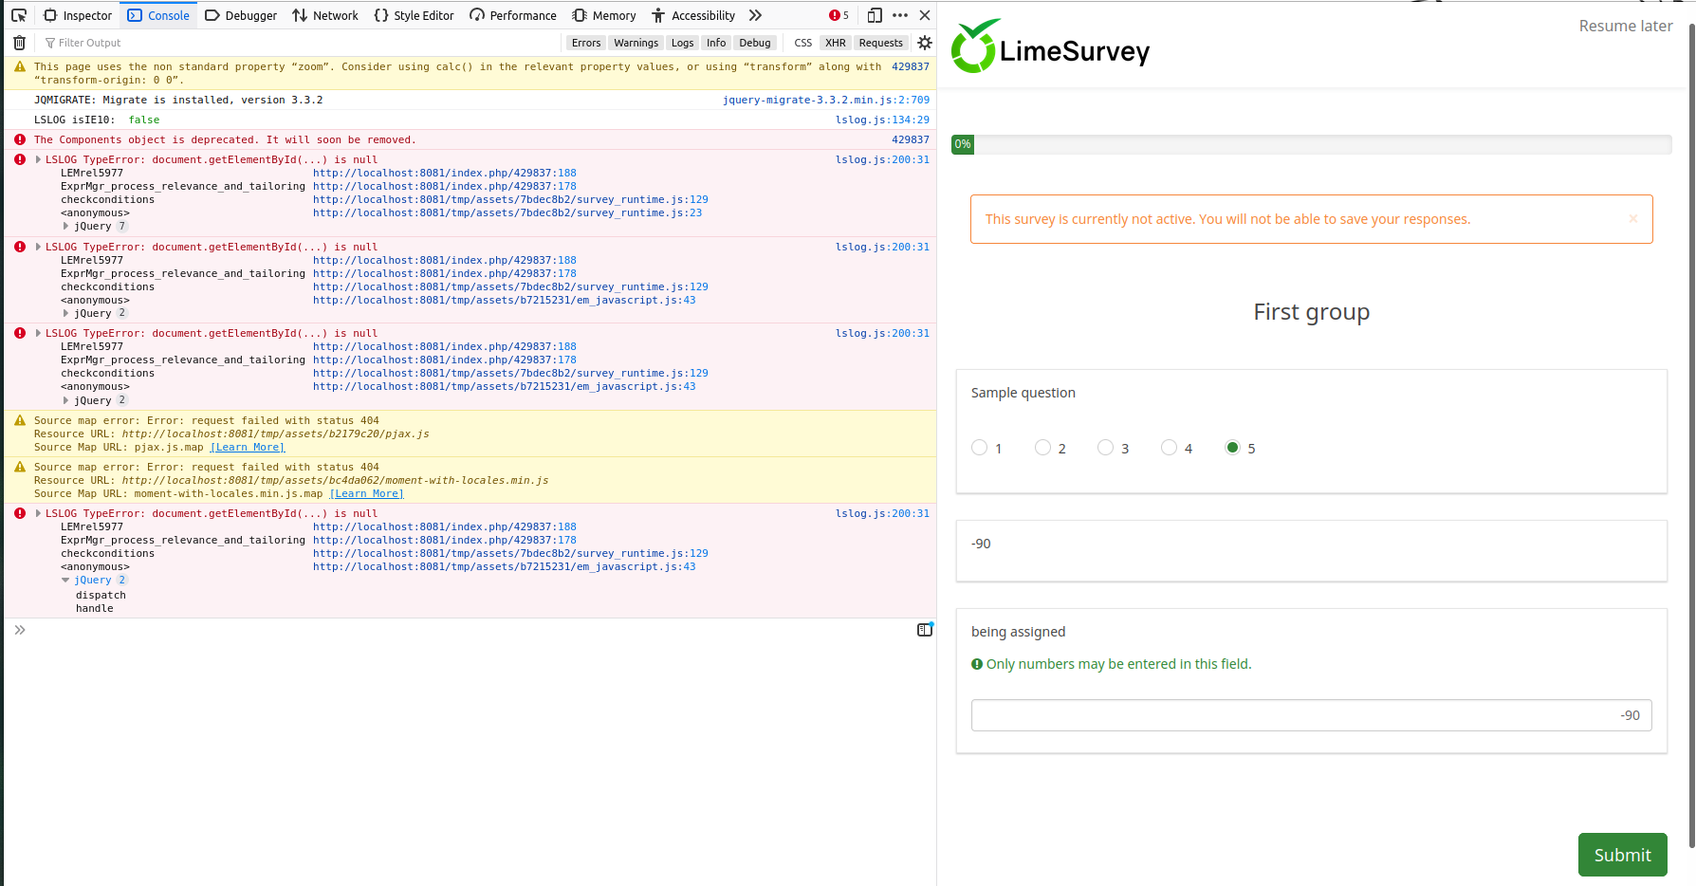The image size is (1696, 886).
Task: Focus the 'being assigned' number input
Action: [1311, 715]
